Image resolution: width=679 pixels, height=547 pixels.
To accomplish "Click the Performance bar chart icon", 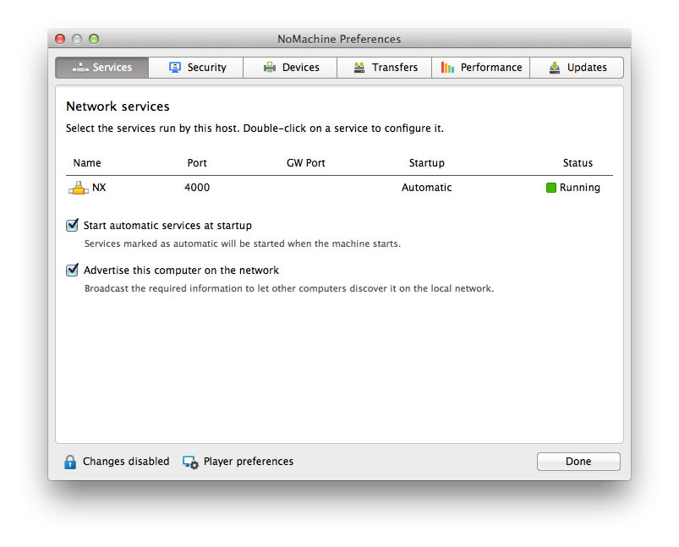I will pos(447,67).
